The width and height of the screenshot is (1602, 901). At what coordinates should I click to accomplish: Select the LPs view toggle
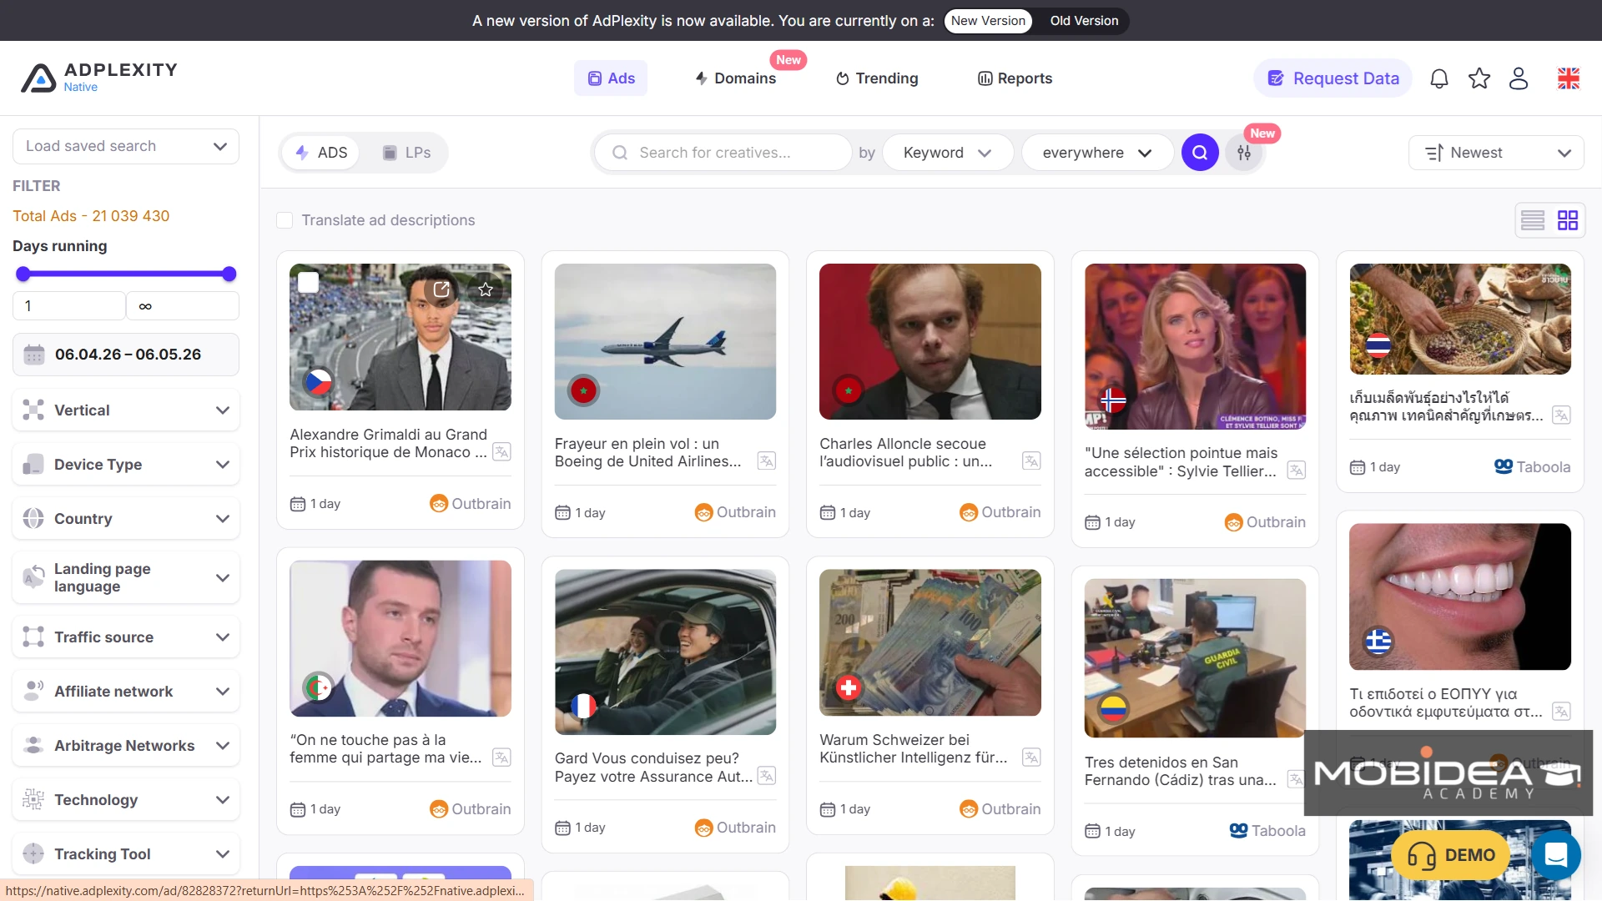406,153
